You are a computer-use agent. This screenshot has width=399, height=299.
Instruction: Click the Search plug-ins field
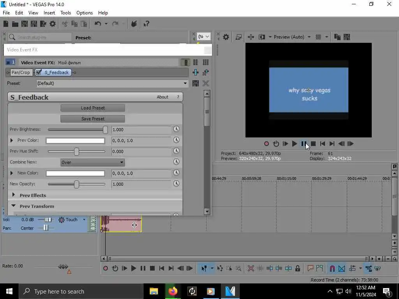coord(40,37)
